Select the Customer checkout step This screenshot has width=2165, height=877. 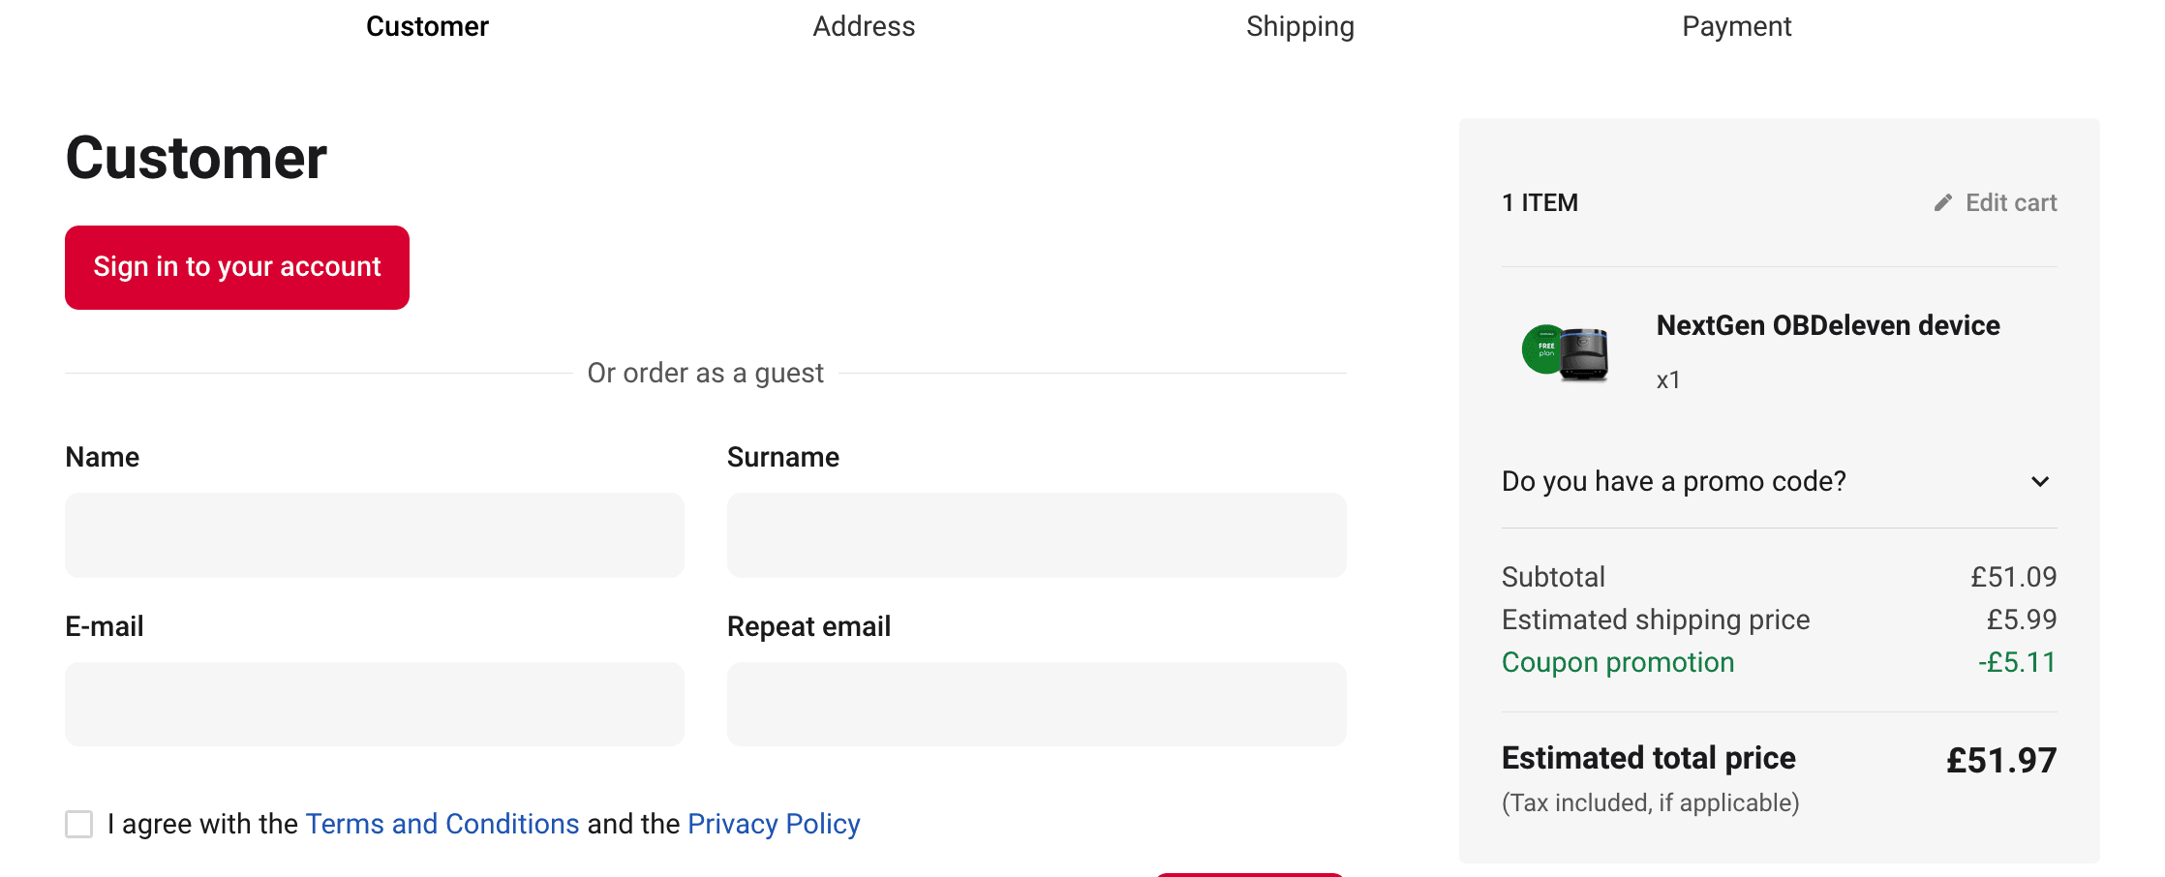pos(427,27)
